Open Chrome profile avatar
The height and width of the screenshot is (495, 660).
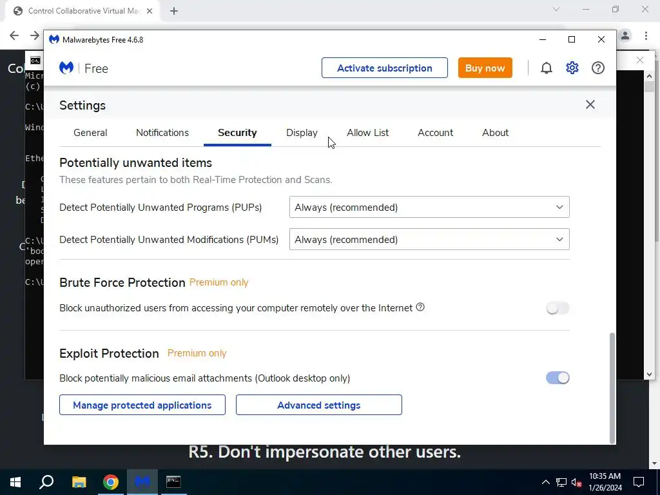tap(625, 36)
